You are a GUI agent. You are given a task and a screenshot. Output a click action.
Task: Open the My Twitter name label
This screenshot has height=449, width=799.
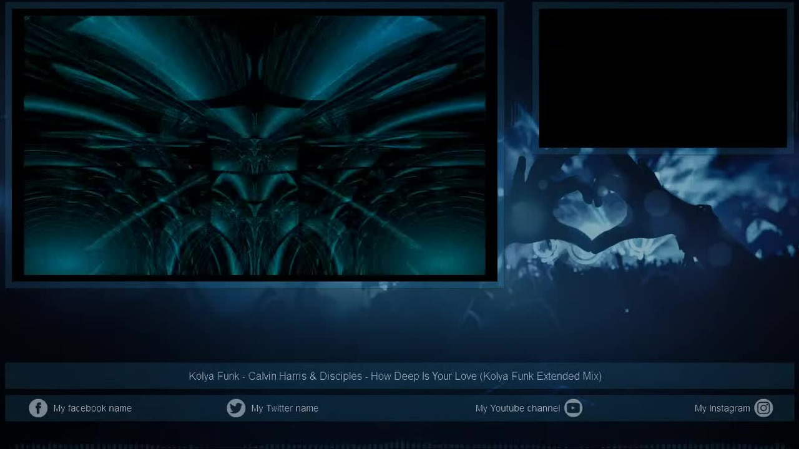click(x=285, y=408)
